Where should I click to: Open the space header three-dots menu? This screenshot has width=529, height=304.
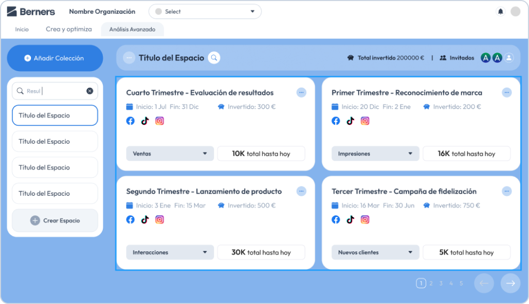[x=129, y=58]
